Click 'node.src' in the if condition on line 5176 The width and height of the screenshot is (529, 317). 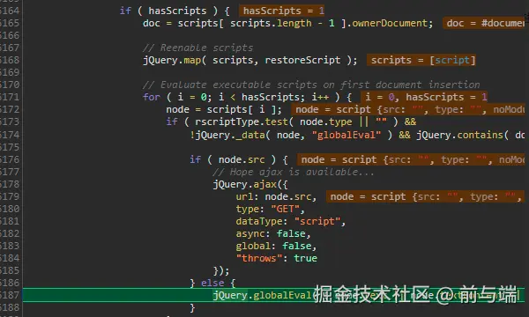pyautogui.click(x=242, y=159)
